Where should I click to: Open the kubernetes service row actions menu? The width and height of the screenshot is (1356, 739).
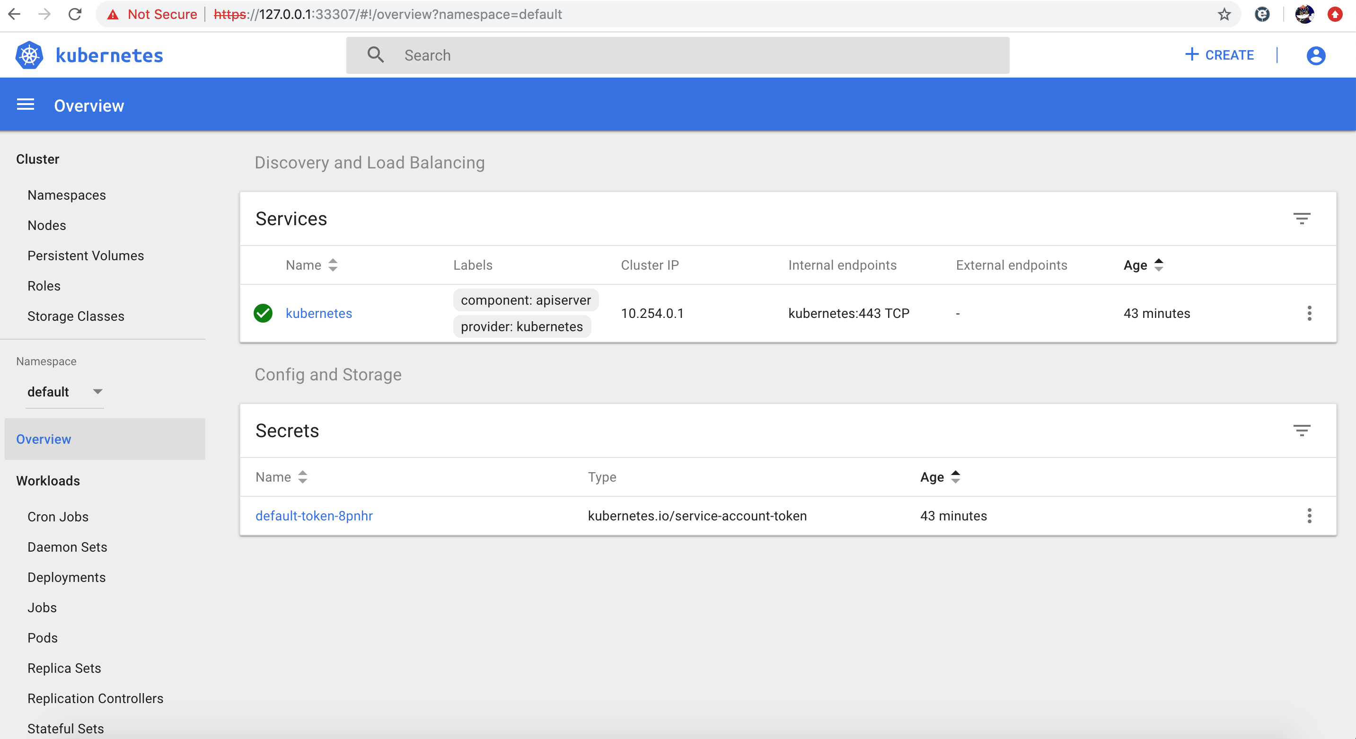point(1309,313)
